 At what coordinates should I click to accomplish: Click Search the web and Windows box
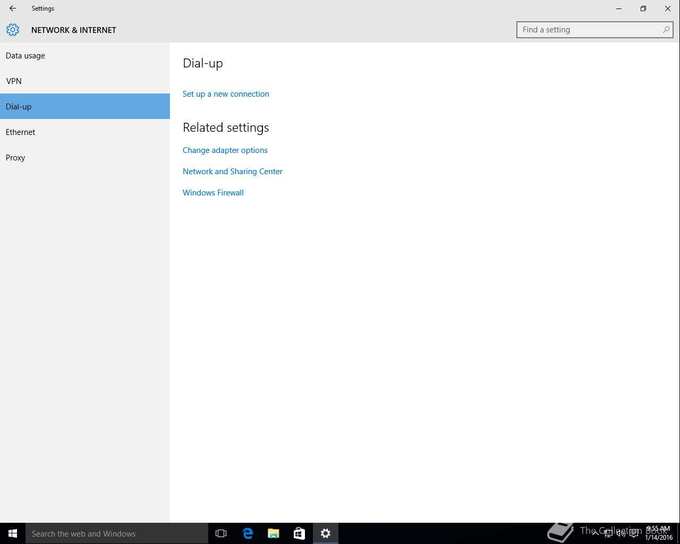tap(117, 533)
